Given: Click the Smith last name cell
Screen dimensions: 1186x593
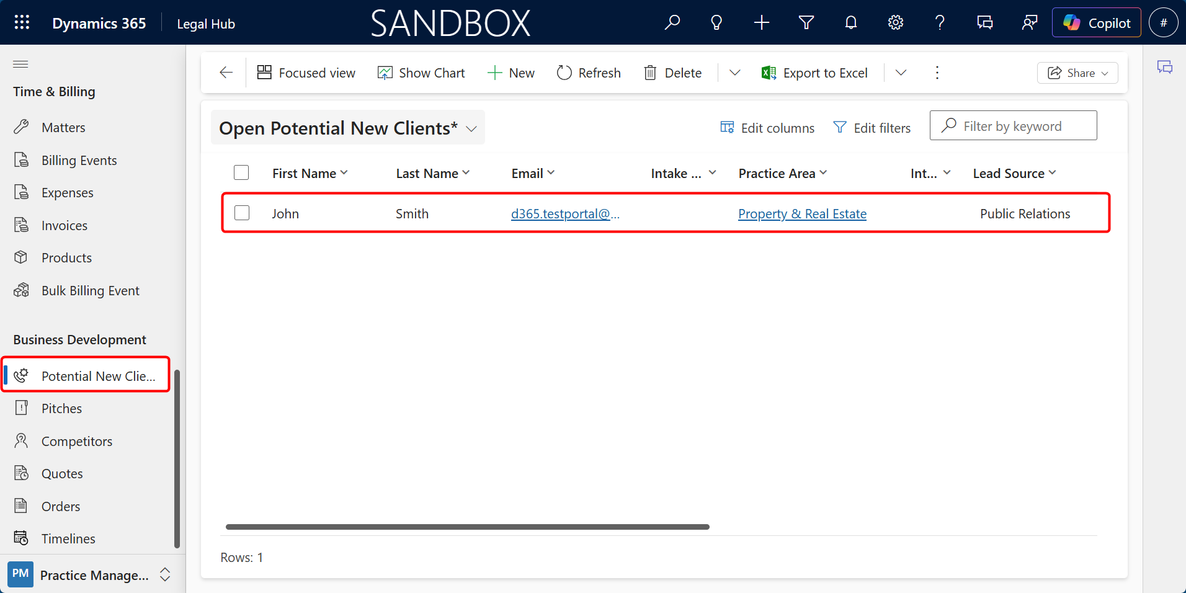Looking at the screenshot, I should coord(412,213).
